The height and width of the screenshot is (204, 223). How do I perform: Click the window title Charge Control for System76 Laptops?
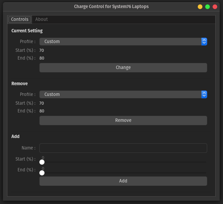[112, 7]
